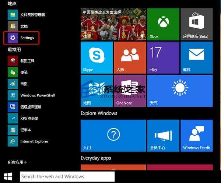Open Windows PowerShell from most used
Viewport: 221px width, 183px height.
click(31, 95)
